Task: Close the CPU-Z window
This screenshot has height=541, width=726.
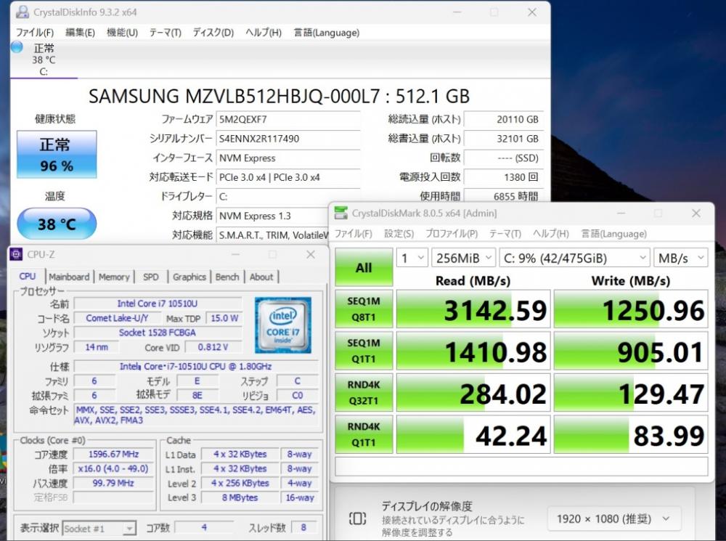Action: 311,254
